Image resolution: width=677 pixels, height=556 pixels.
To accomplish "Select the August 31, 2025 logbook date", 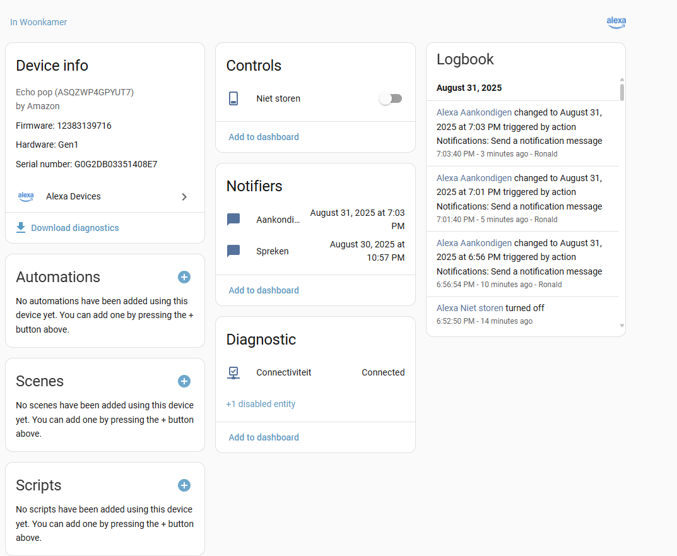I will coord(469,88).
